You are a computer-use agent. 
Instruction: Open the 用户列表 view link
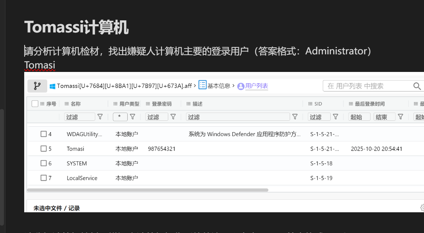click(257, 86)
